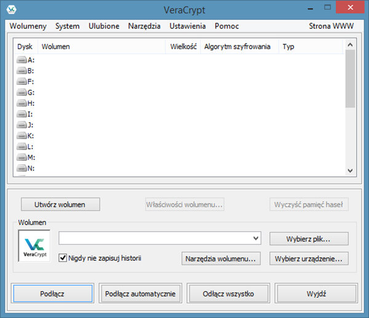Select drive A: icon in list
Image resolution: width=369 pixels, height=318 pixels.
pos(22,60)
